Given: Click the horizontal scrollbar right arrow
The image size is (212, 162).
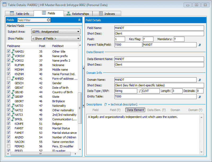Looking at the screenshot, I should [75, 154].
